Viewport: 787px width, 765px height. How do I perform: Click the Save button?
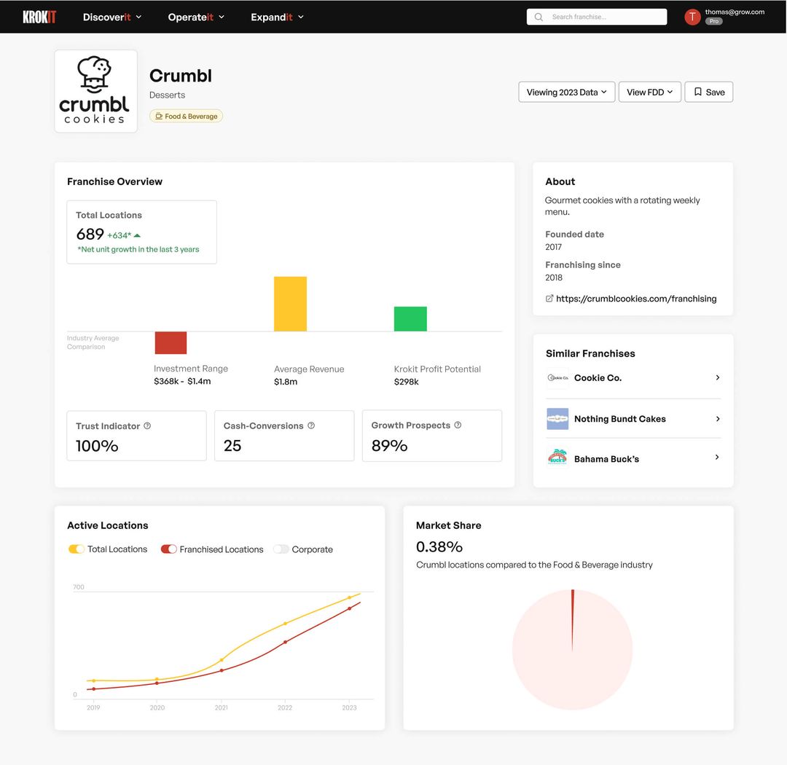pos(708,92)
